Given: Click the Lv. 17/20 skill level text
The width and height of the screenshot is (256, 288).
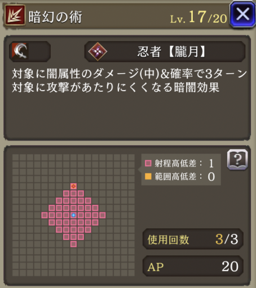Looking at the screenshot, I should [198, 17].
